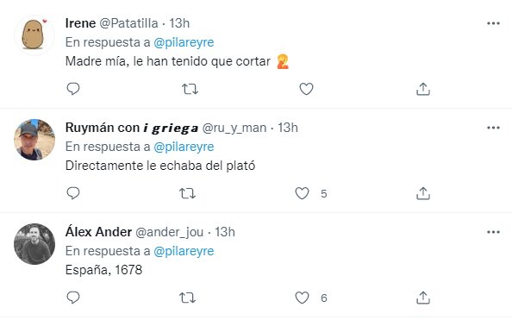Like Ruymán's tweet with 5 likes
512x320 pixels.
pyautogui.click(x=302, y=193)
